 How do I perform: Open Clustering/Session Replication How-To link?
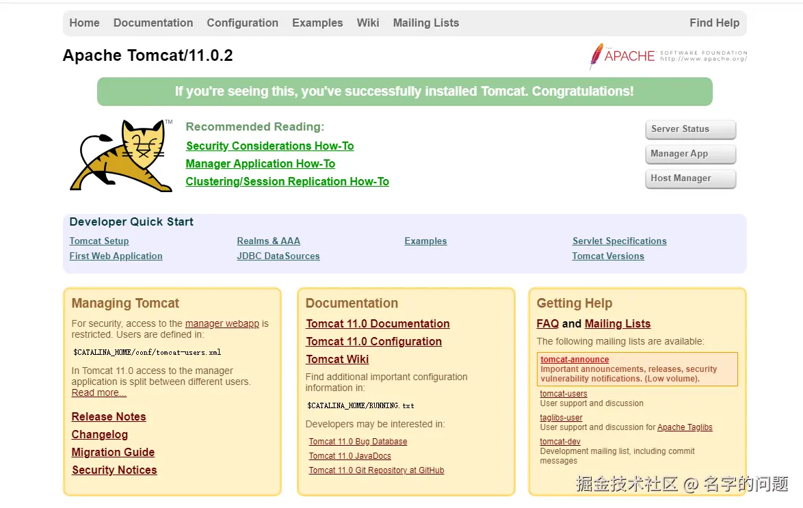(x=287, y=182)
